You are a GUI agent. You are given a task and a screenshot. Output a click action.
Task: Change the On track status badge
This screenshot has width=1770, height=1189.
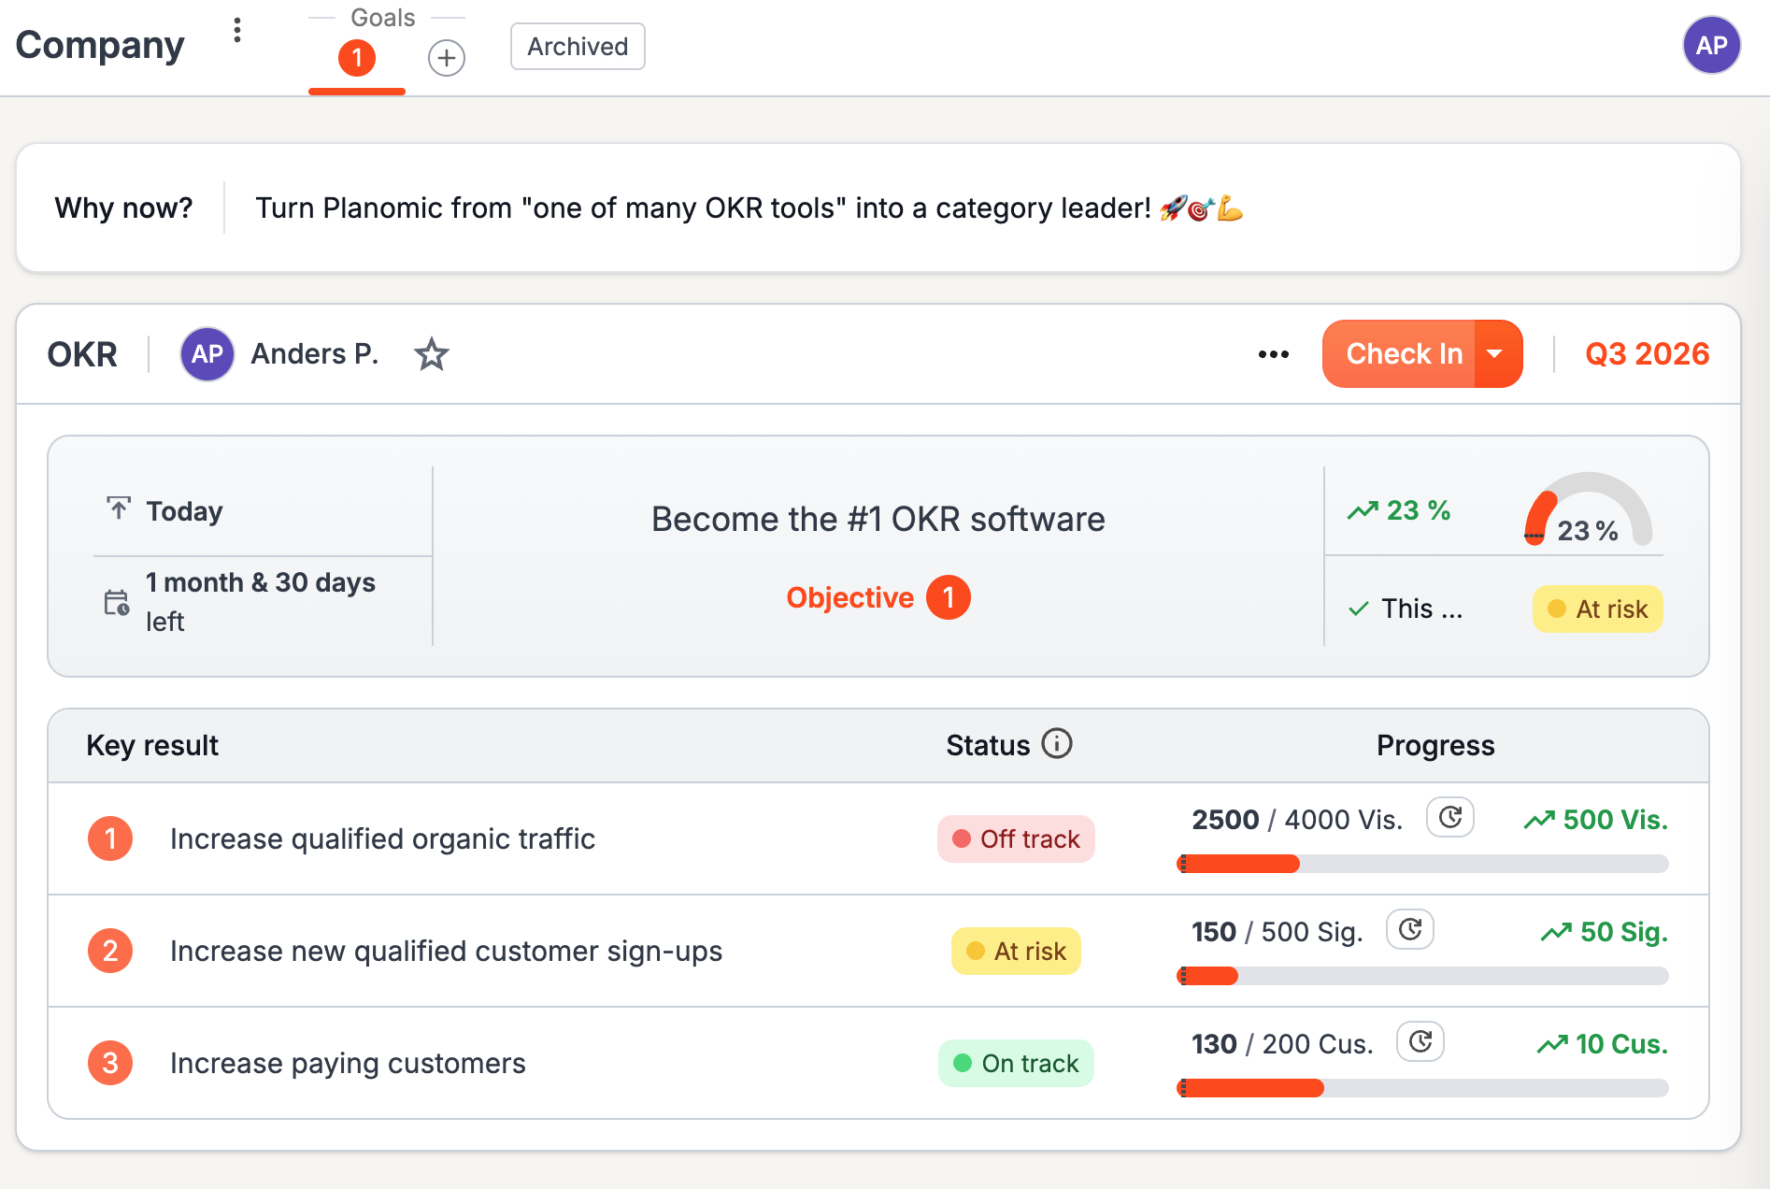click(x=1016, y=1063)
